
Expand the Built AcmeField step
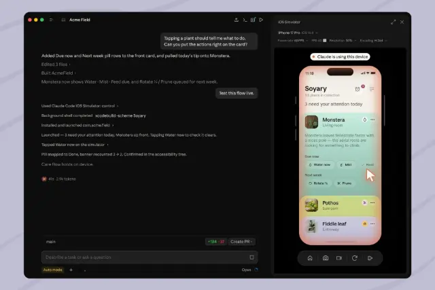58,73
